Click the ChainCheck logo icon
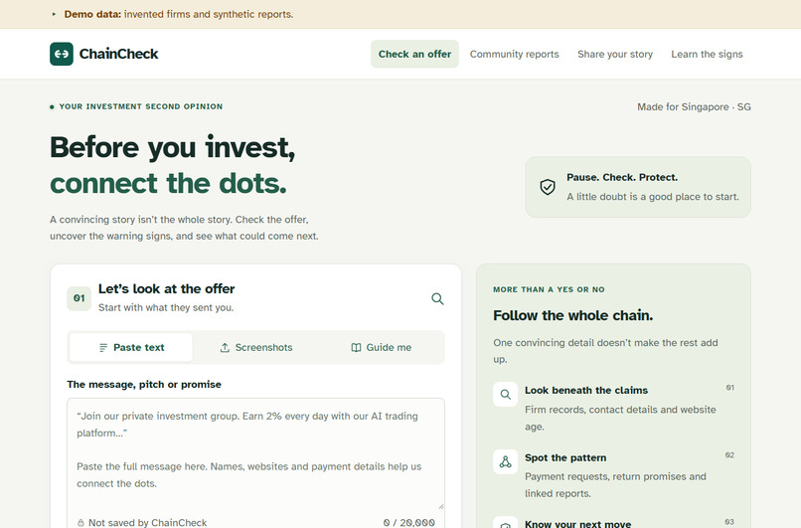 click(62, 54)
